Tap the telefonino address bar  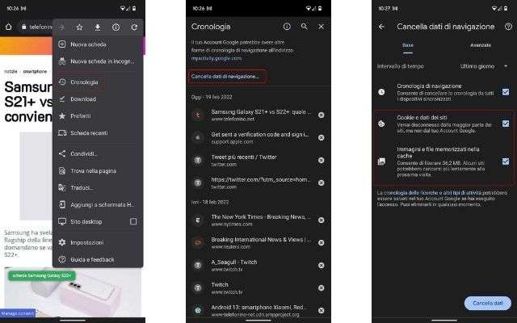tap(36, 27)
